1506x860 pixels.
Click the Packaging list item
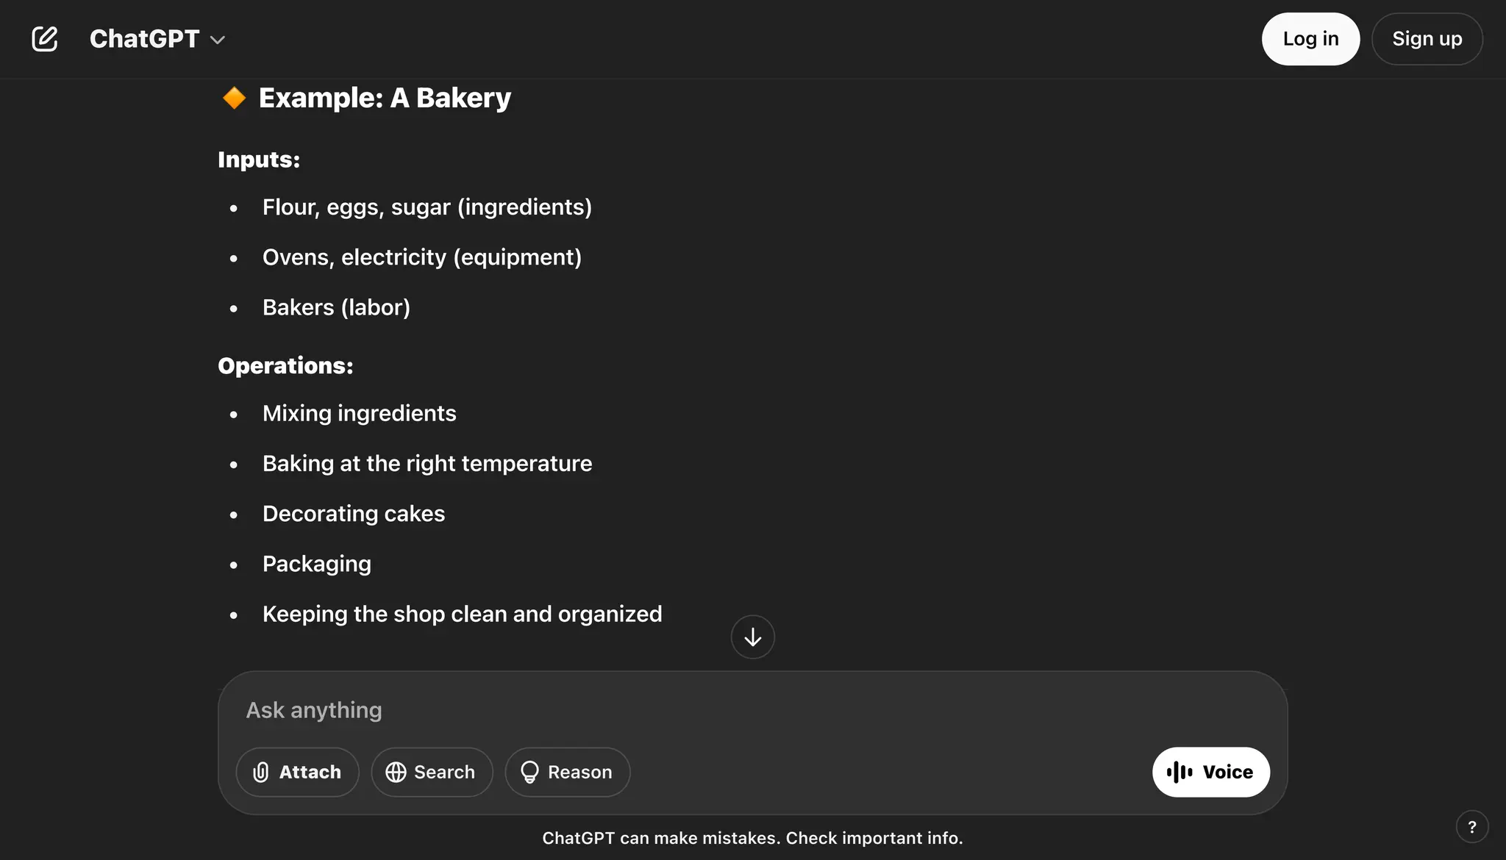pos(316,564)
